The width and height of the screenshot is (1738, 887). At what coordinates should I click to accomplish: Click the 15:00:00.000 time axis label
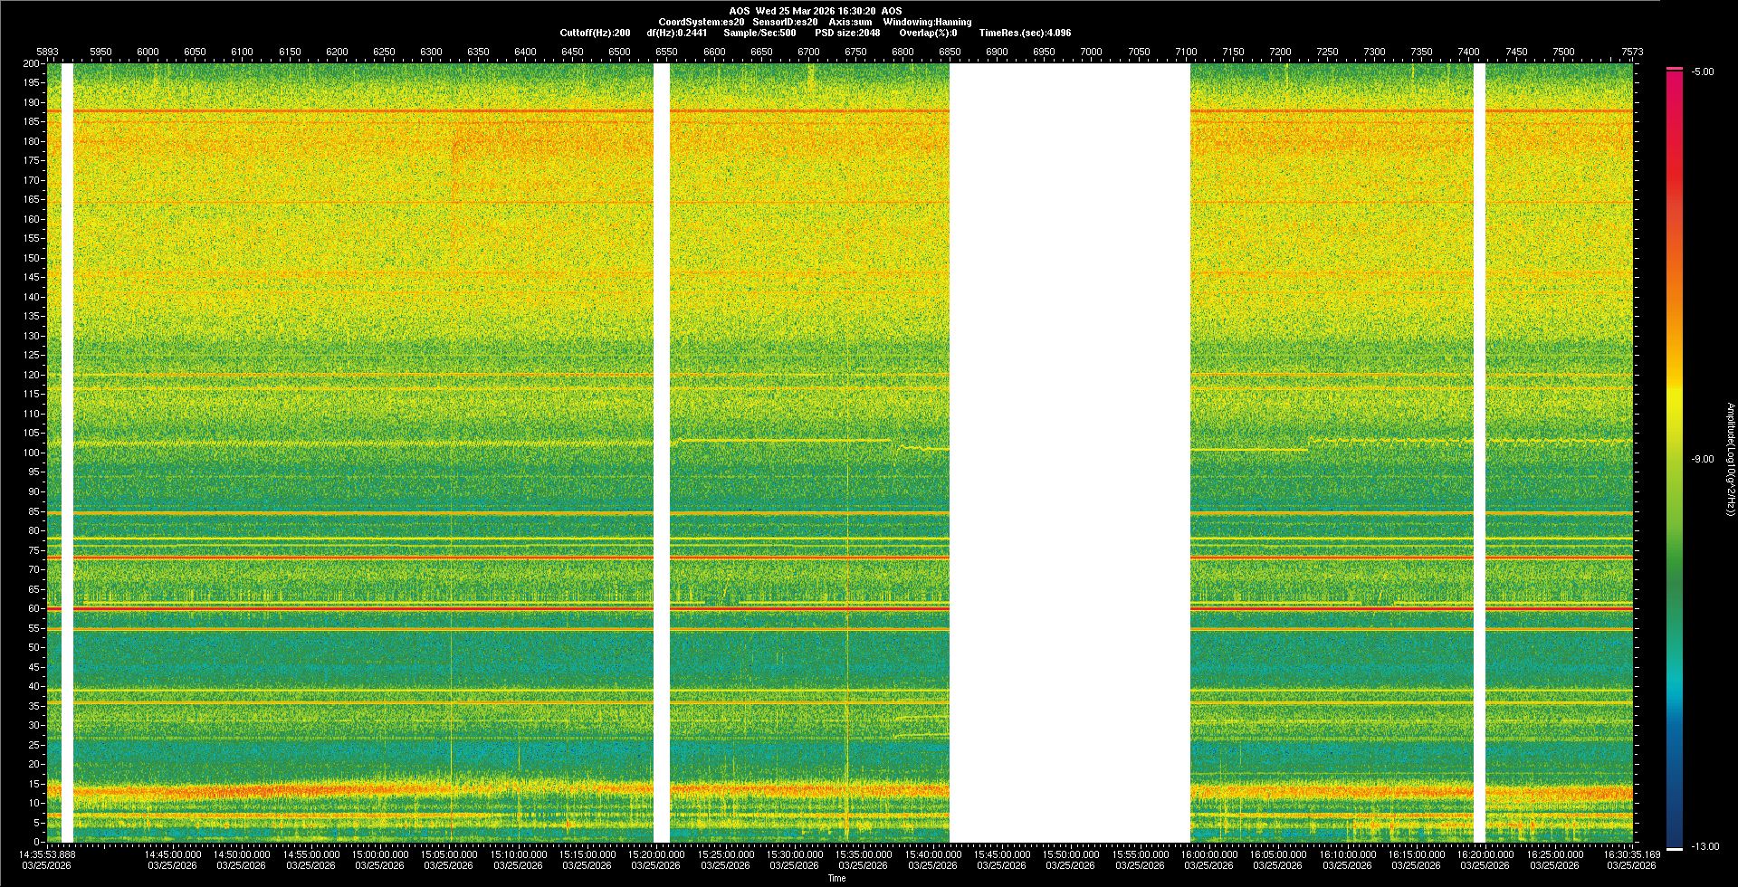point(379,854)
